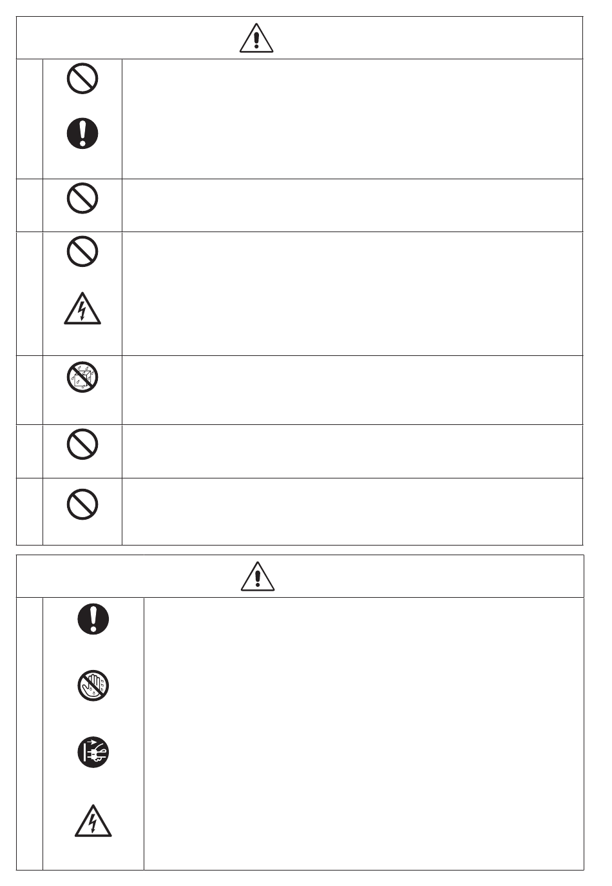
Task: Click the blank text area right of the unplug icon
Action: pyautogui.click(x=363, y=753)
